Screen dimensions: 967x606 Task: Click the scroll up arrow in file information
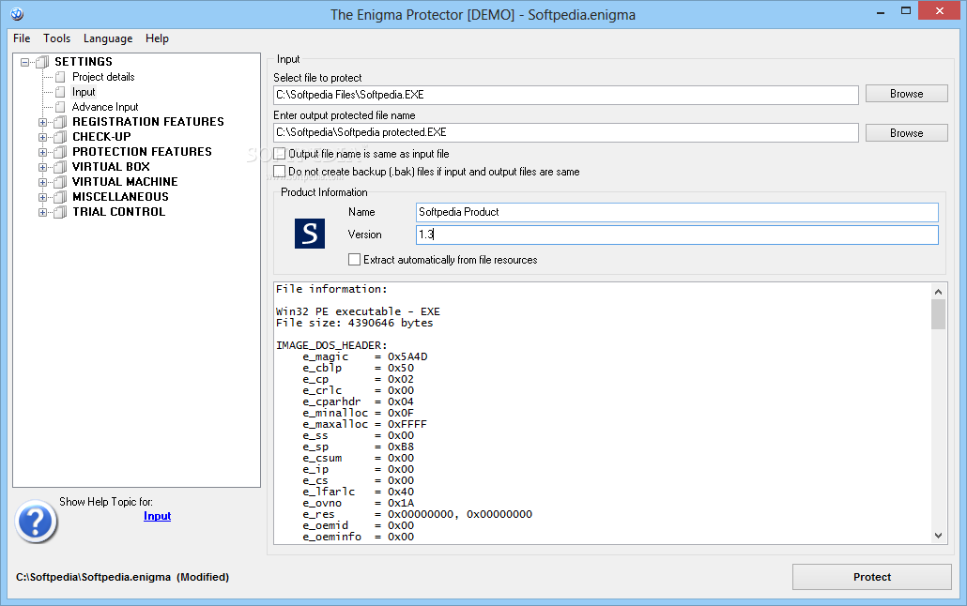click(x=938, y=292)
